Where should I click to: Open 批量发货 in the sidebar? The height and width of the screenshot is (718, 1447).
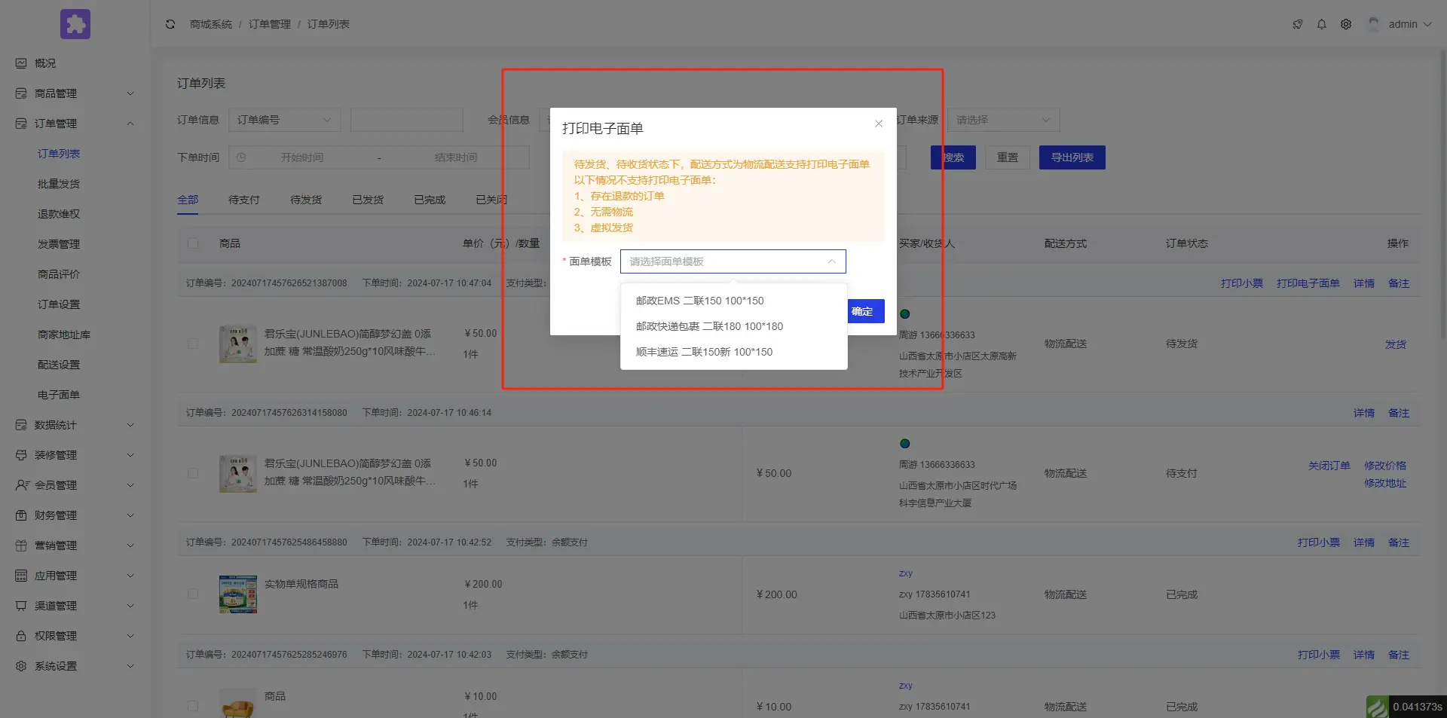click(59, 184)
